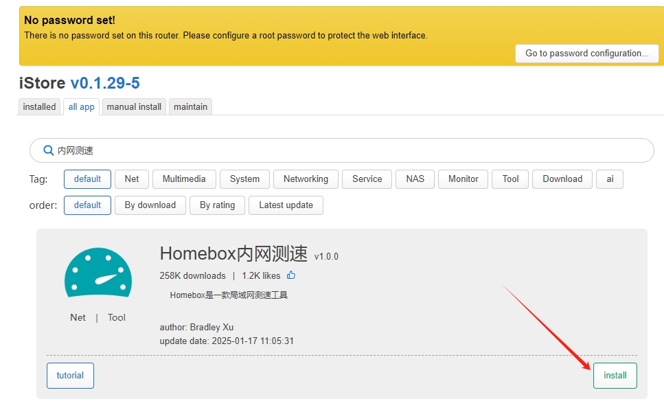Click the No password set! heading
Screen dimensions: 664x410
click(69, 20)
